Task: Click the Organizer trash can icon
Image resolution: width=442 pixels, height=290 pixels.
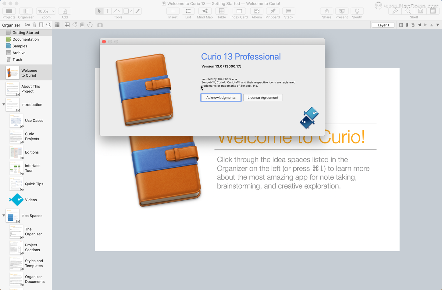Action: point(34,25)
